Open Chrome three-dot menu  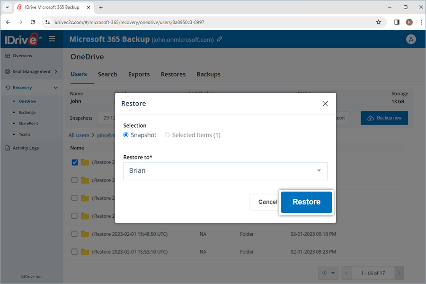(421, 22)
